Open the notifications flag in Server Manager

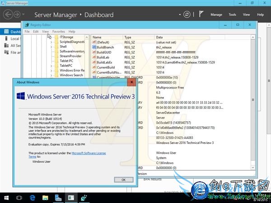click(201, 14)
